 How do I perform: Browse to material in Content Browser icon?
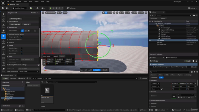click(181, 97)
